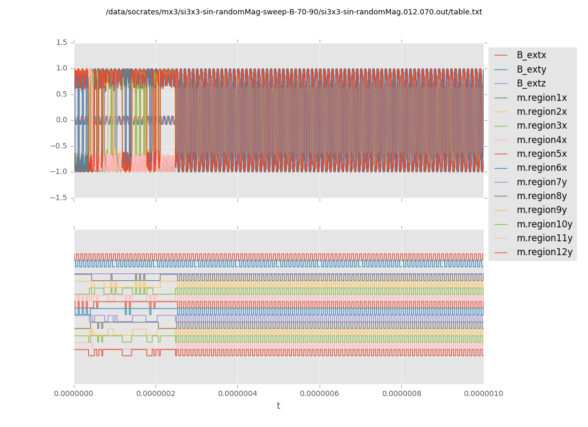Click the 1.5 y-axis tick label
The height and width of the screenshot is (427, 588).
(x=62, y=42)
